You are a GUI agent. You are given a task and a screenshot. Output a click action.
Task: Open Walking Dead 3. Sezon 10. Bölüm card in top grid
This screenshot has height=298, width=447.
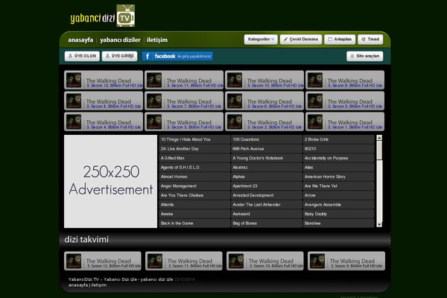coord(264,80)
